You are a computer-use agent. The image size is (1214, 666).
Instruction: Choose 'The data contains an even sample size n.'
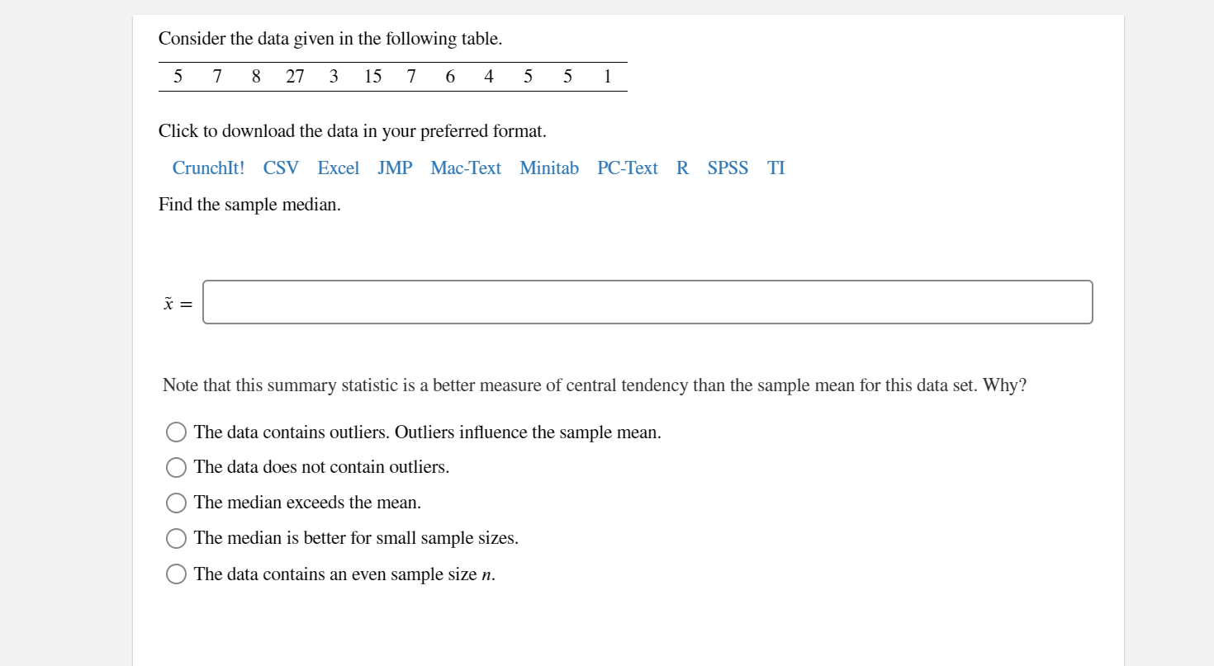176,574
